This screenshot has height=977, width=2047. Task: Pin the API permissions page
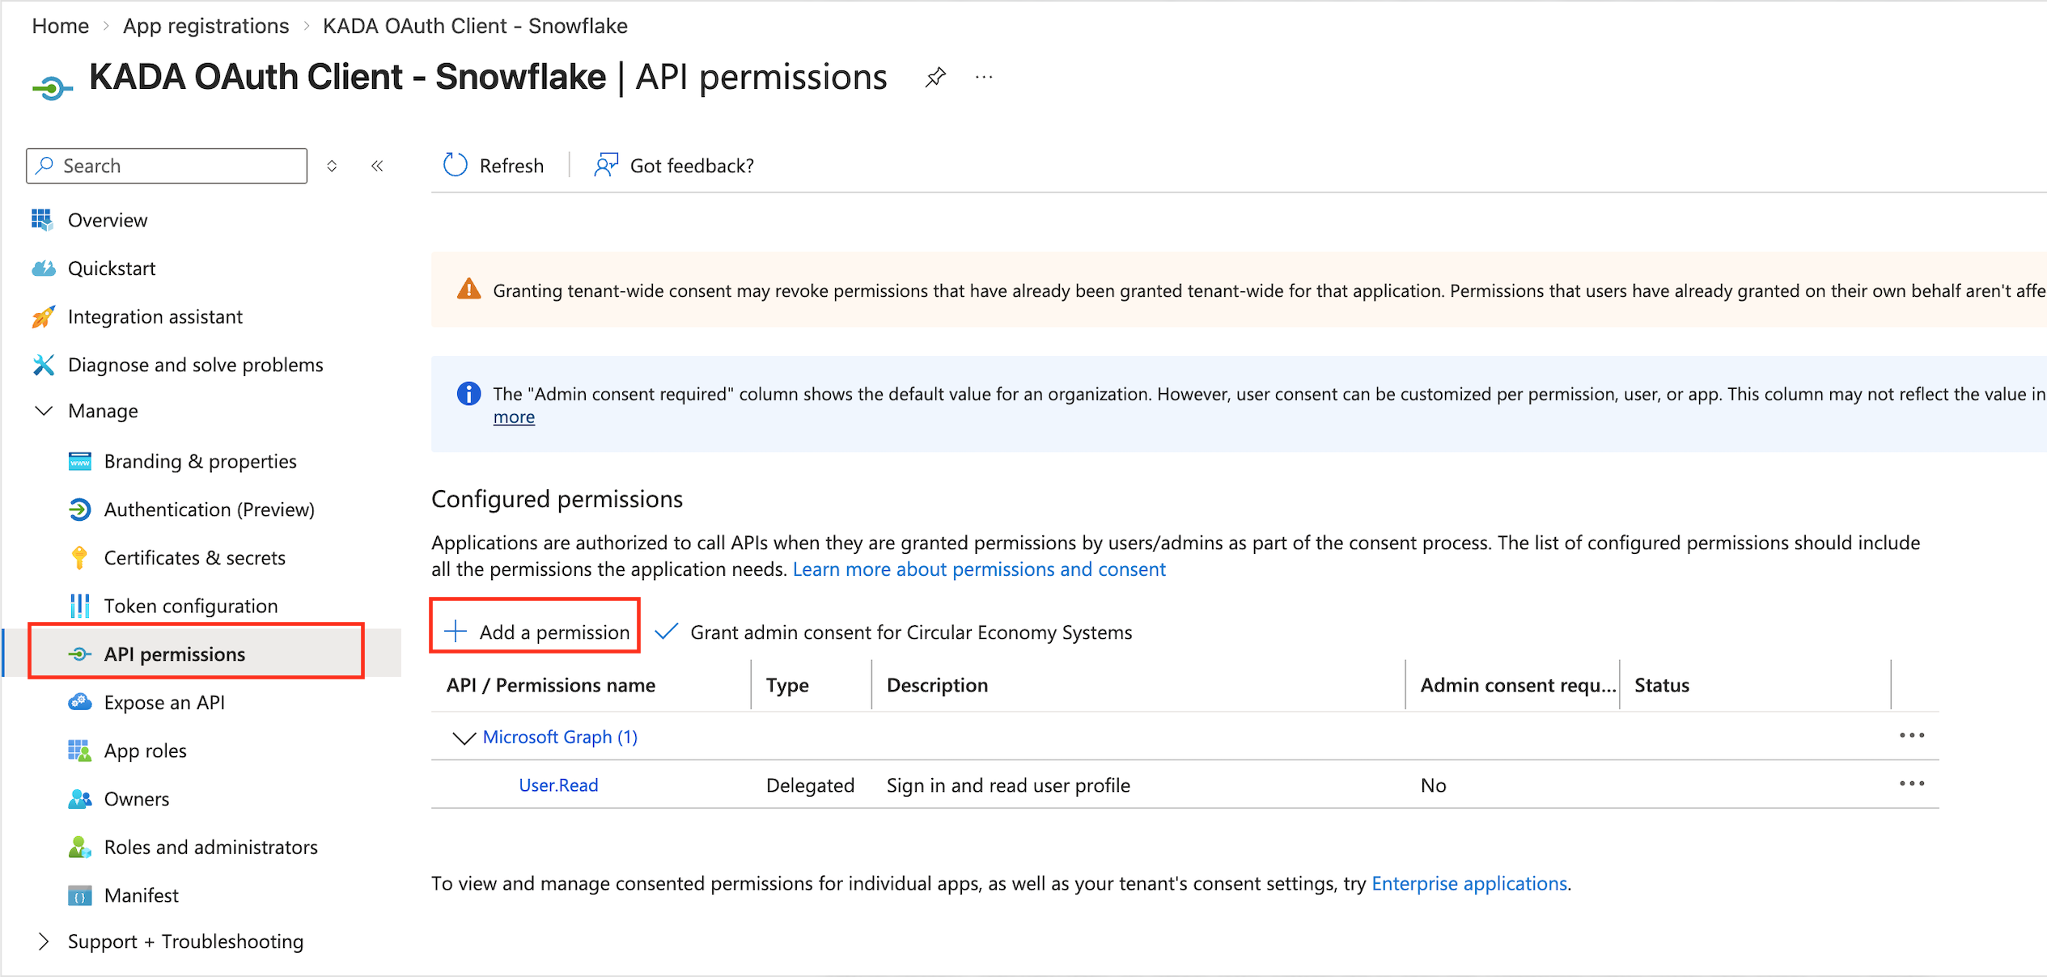[935, 78]
